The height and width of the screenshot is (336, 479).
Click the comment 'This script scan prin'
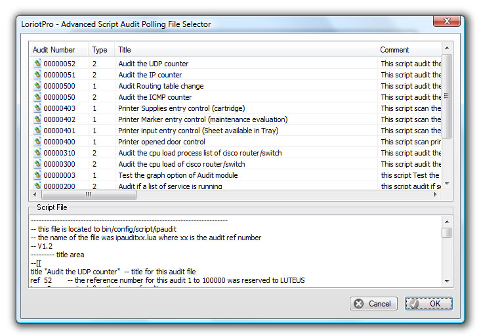point(411,142)
